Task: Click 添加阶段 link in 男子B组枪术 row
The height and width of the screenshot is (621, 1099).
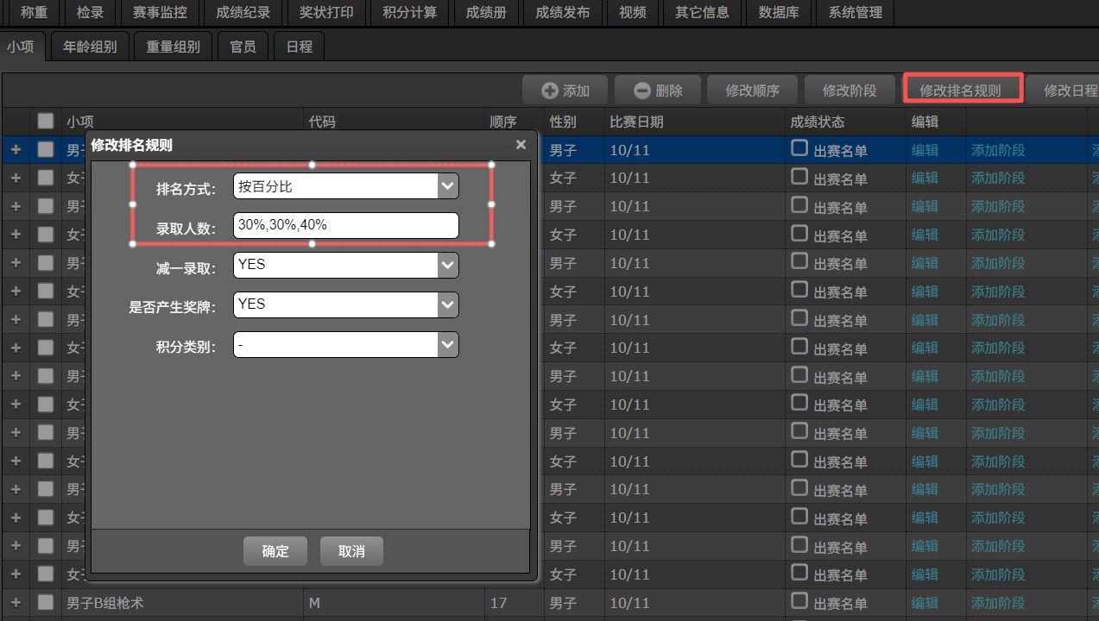Action: tap(998, 602)
